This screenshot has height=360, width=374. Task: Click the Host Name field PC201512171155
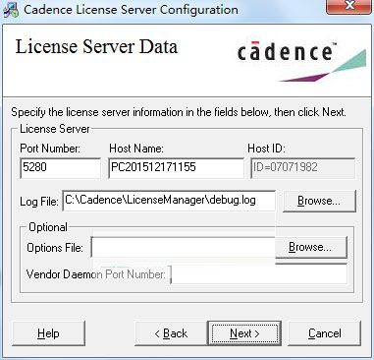(x=176, y=168)
